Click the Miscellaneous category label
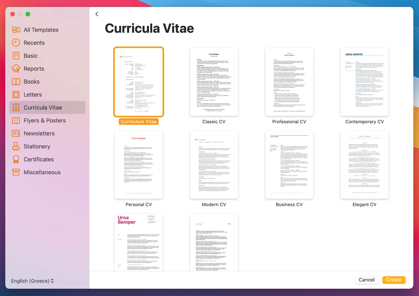Screen dimensions: 419x296 [x=42, y=172]
